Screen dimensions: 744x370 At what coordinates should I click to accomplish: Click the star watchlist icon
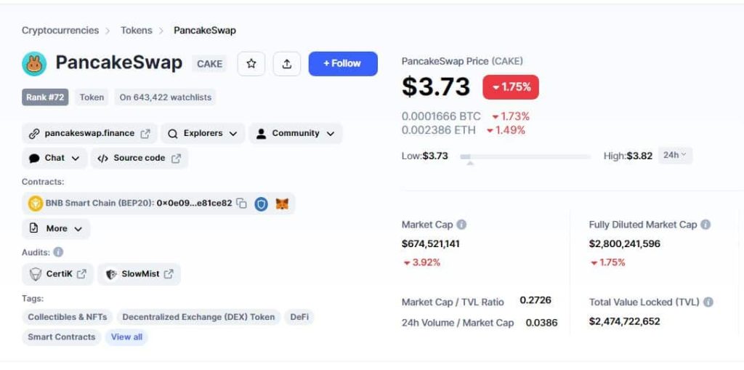(251, 64)
